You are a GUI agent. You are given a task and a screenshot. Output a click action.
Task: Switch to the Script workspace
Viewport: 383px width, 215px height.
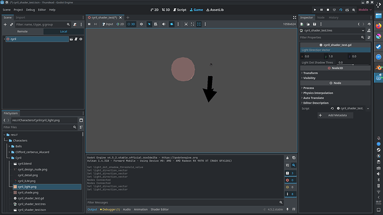(179, 10)
